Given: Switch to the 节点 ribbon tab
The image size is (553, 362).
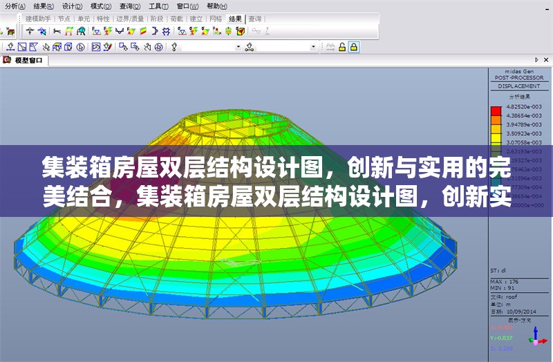Looking at the screenshot, I should tap(64, 19).
